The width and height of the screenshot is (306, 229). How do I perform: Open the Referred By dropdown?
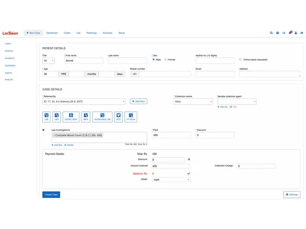pos(84,101)
